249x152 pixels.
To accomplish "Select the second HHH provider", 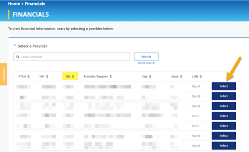I will tap(224, 126).
